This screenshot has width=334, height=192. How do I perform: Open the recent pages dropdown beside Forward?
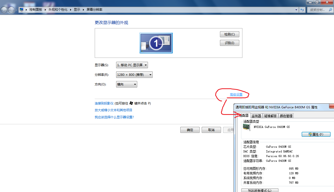point(16,10)
